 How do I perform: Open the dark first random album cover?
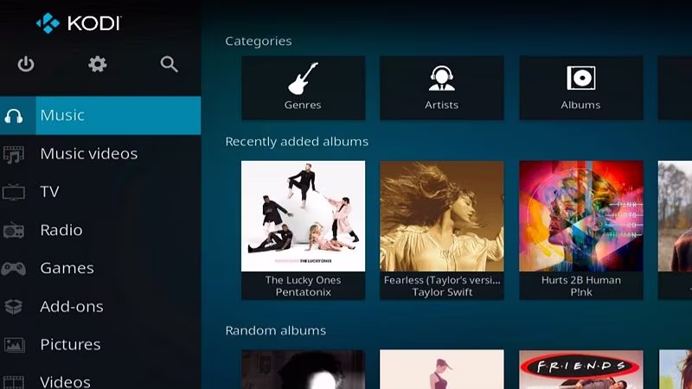point(304,370)
